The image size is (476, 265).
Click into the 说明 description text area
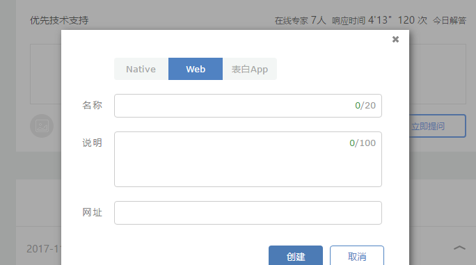point(248,159)
